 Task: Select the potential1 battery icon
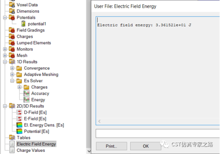[x=23, y=23]
